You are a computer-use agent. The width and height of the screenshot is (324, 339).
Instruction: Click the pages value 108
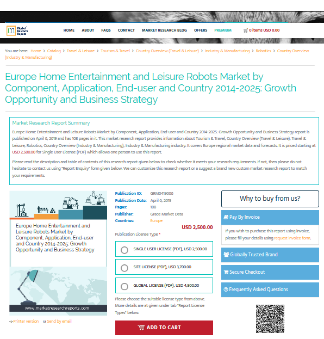click(153, 207)
